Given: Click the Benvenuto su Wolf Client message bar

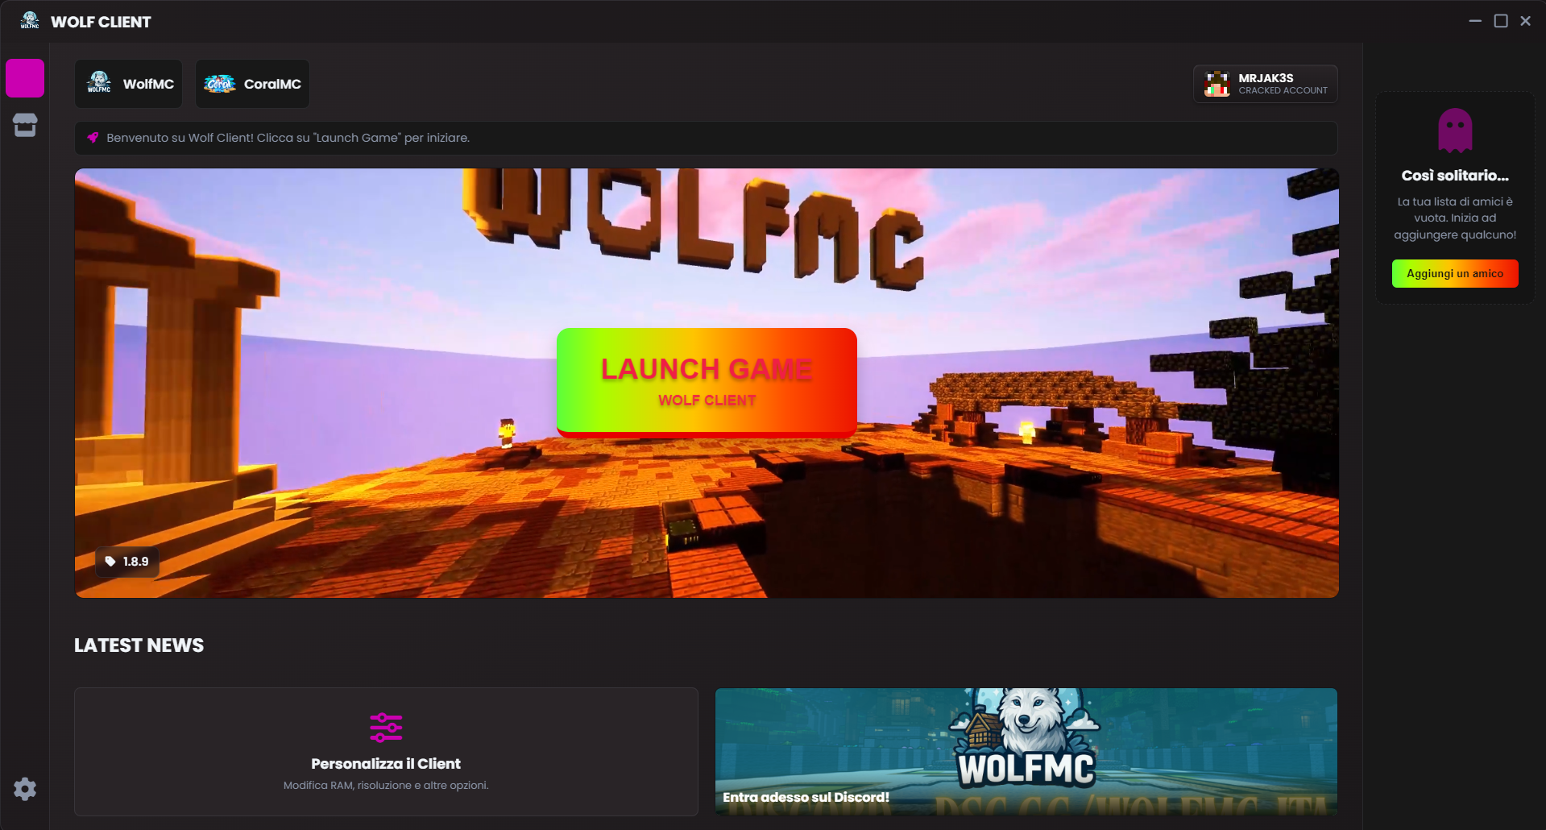Looking at the screenshot, I should click(x=706, y=138).
